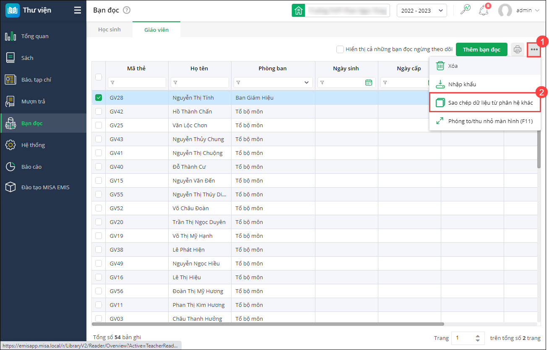549x350 pixels.
Task: Choose Nhập khẩu from the menu
Action: [485, 84]
